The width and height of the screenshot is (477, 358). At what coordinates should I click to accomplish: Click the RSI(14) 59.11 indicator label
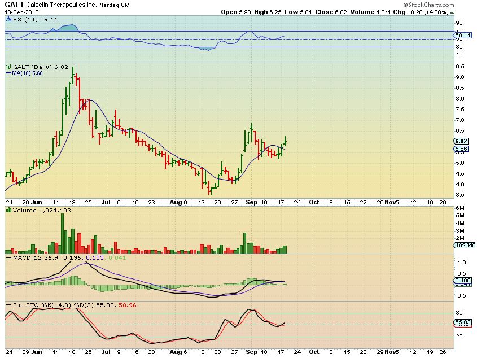coord(36,20)
